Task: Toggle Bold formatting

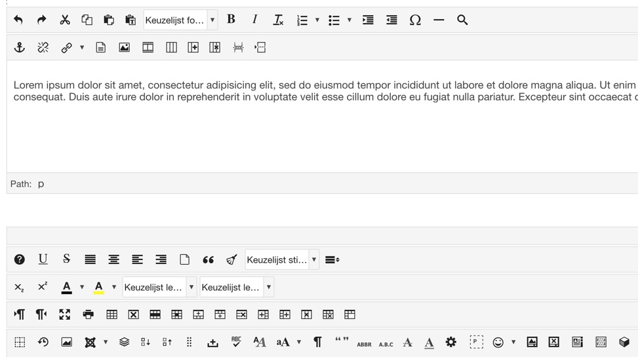Action: click(x=231, y=19)
